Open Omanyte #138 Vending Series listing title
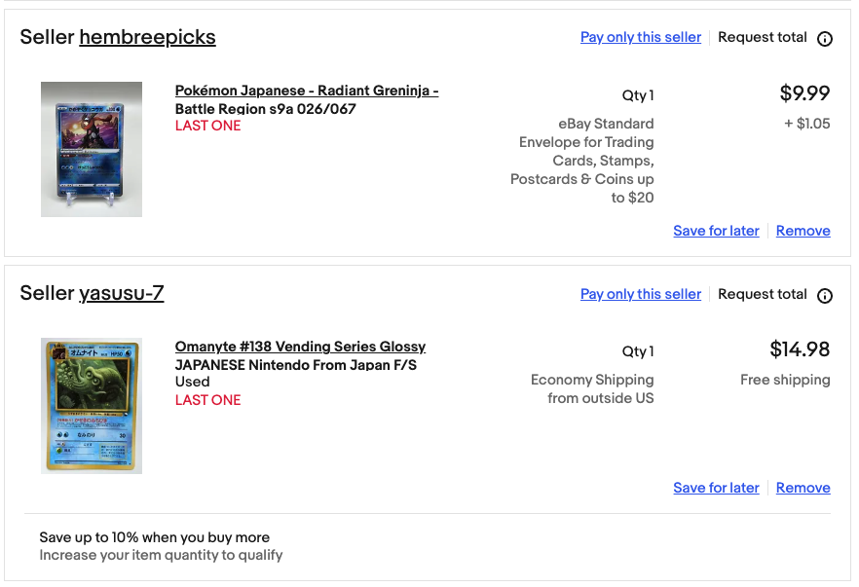 tap(300, 355)
